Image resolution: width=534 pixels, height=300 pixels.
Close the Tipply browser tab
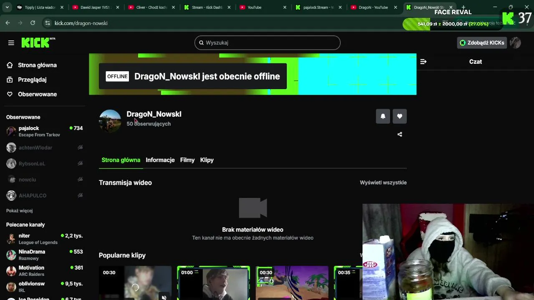point(62,7)
